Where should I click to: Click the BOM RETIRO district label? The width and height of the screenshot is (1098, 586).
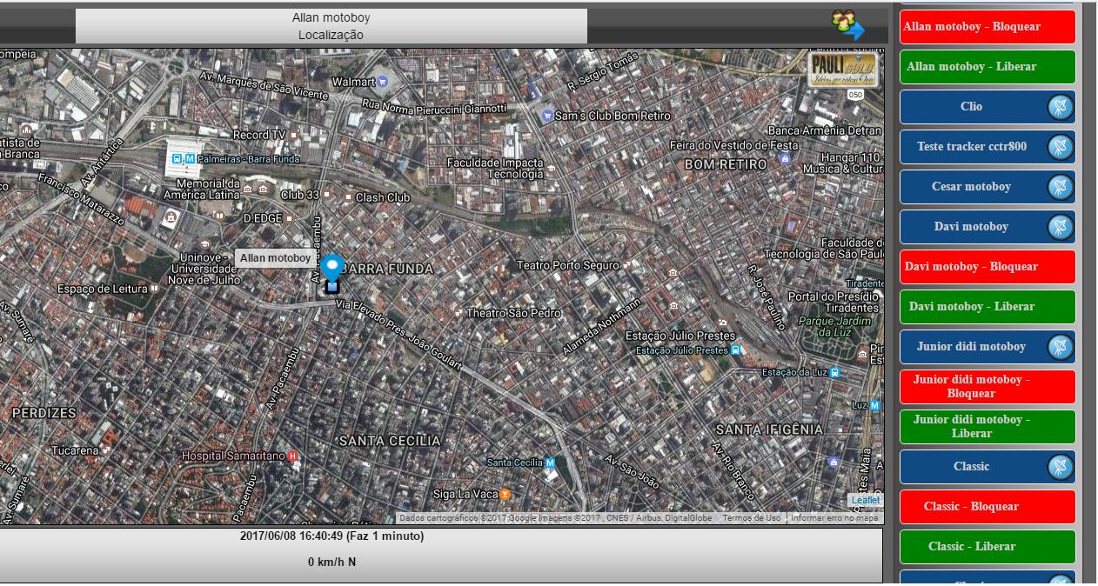coord(726,164)
